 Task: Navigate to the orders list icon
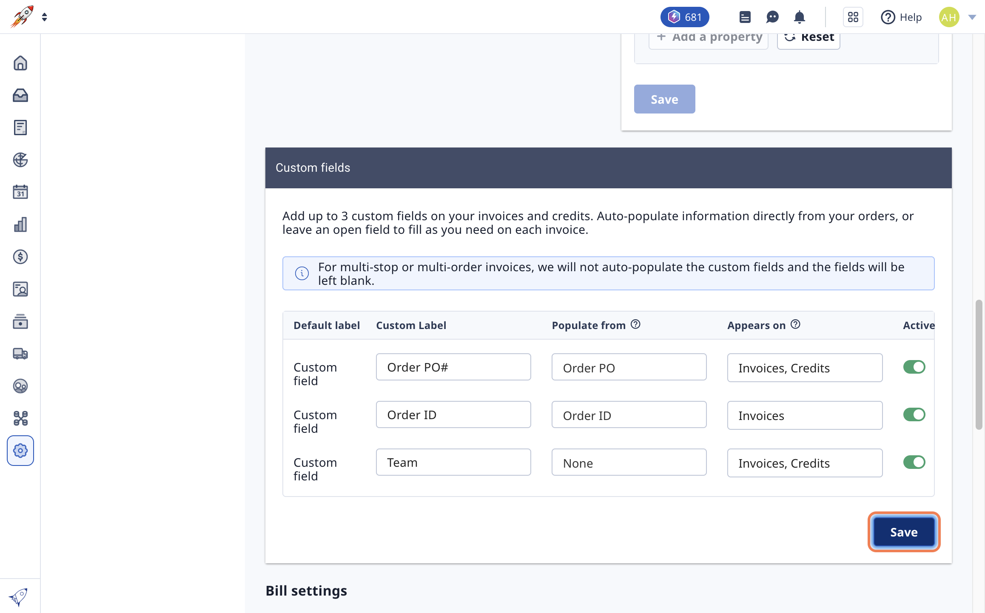point(20,128)
